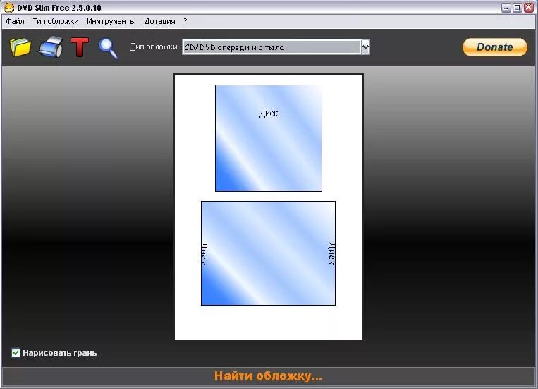538x389 pixels.
Task: Minimize the DVD Slim Free window
Action: tap(506, 8)
